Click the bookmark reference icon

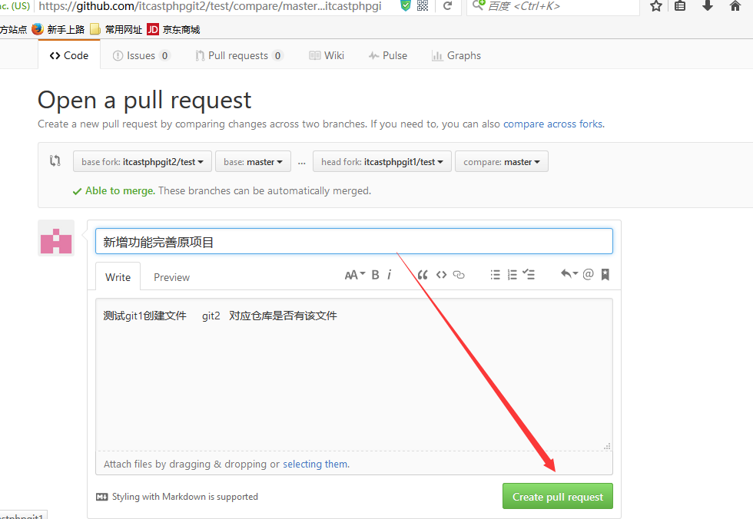(x=605, y=274)
